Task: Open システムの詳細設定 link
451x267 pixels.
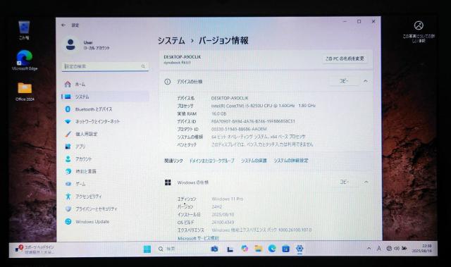Action: click(291, 161)
